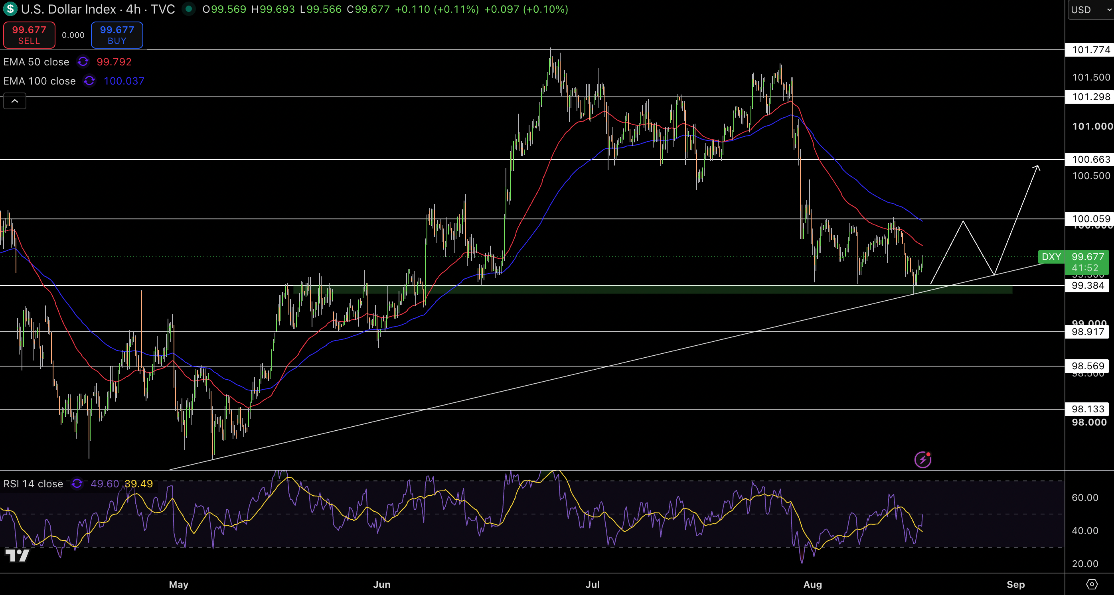
Task: Click the purple lightning bolt event icon
Action: [923, 459]
